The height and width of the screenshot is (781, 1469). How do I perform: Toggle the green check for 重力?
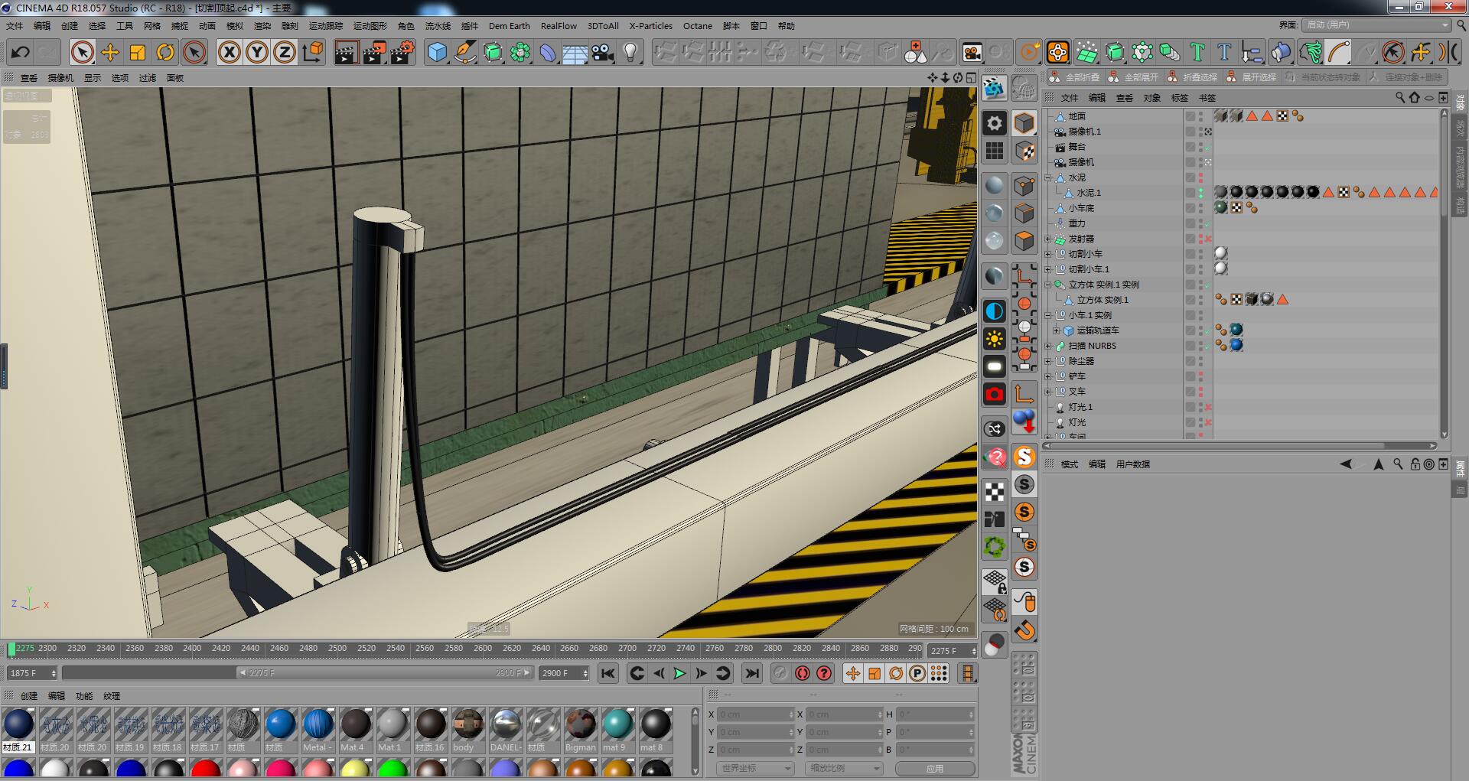(x=1209, y=223)
